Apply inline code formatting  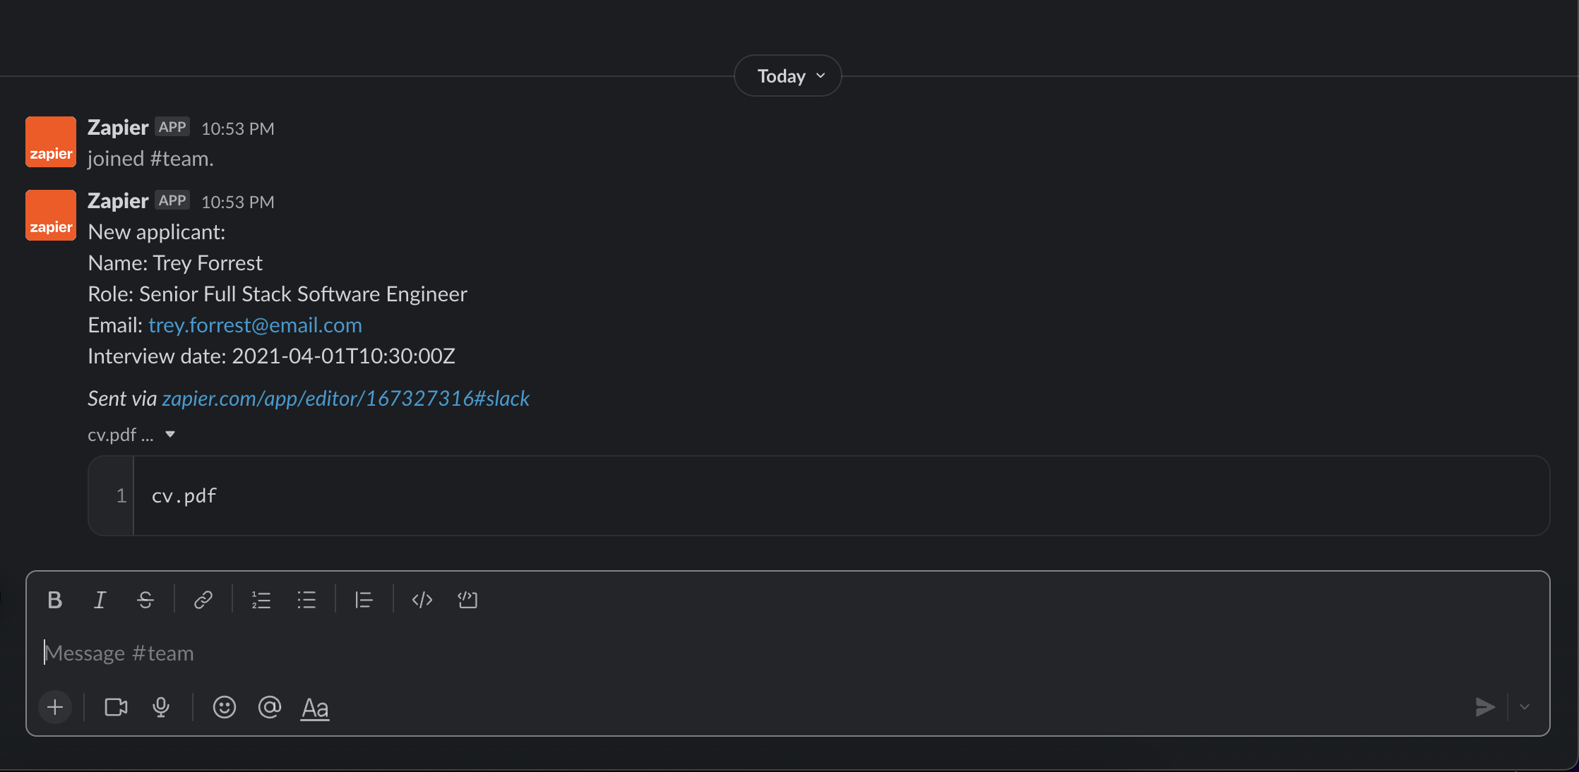coord(422,600)
